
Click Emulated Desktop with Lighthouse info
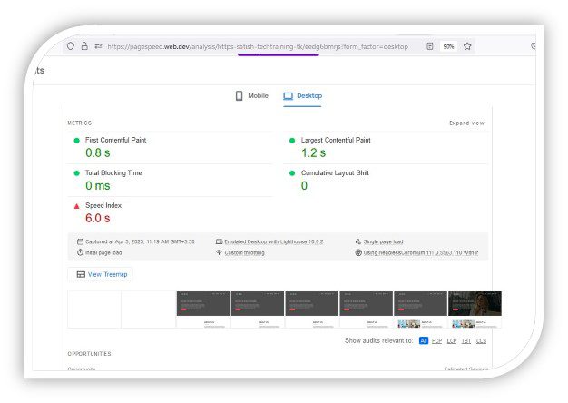pos(274,241)
